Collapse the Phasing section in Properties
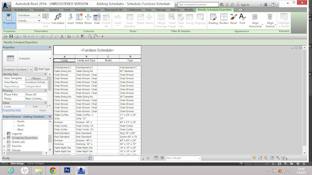Screen dimensions: 312x175 coord(45,90)
